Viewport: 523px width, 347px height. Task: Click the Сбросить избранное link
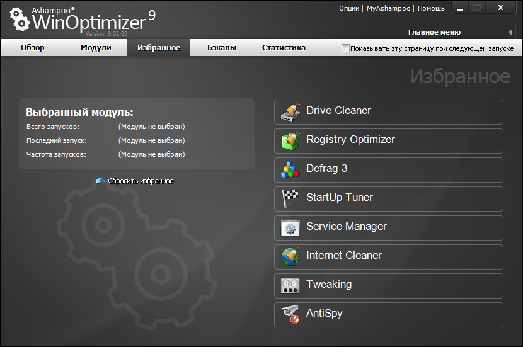(141, 181)
